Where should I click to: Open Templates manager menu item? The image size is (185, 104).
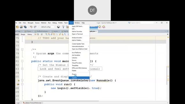click(79, 66)
